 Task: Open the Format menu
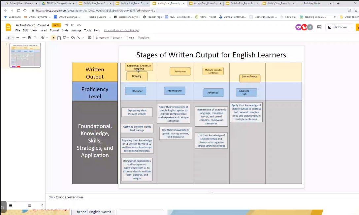tap(54, 30)
